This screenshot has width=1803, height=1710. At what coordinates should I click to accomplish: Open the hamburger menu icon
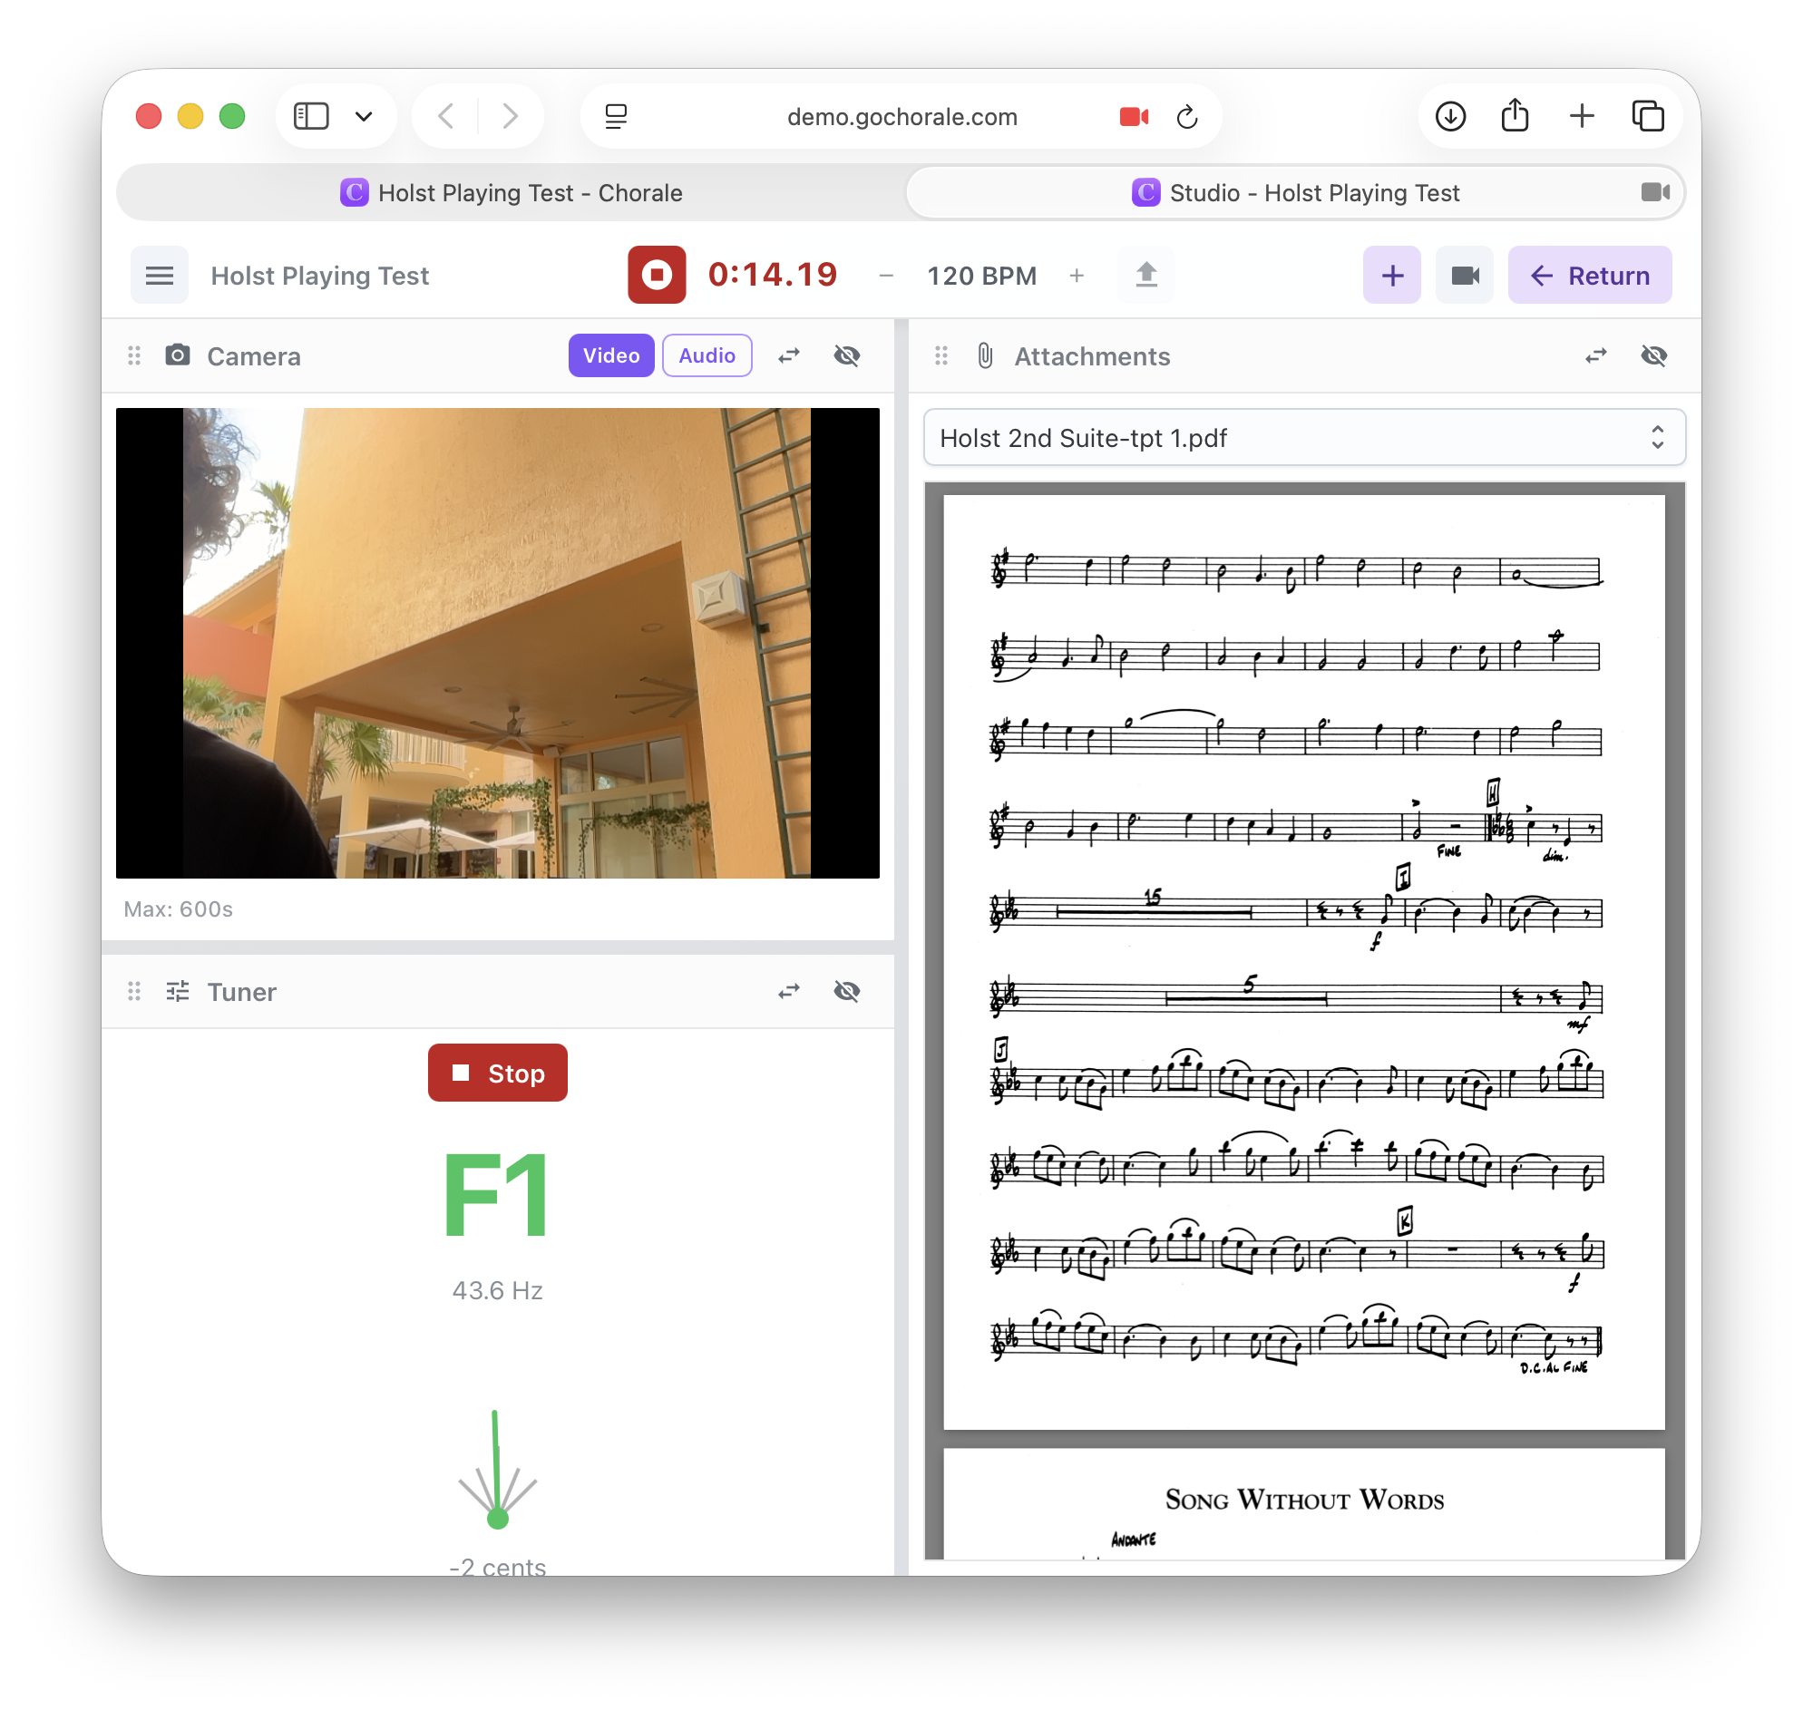(x=160, y=276)
